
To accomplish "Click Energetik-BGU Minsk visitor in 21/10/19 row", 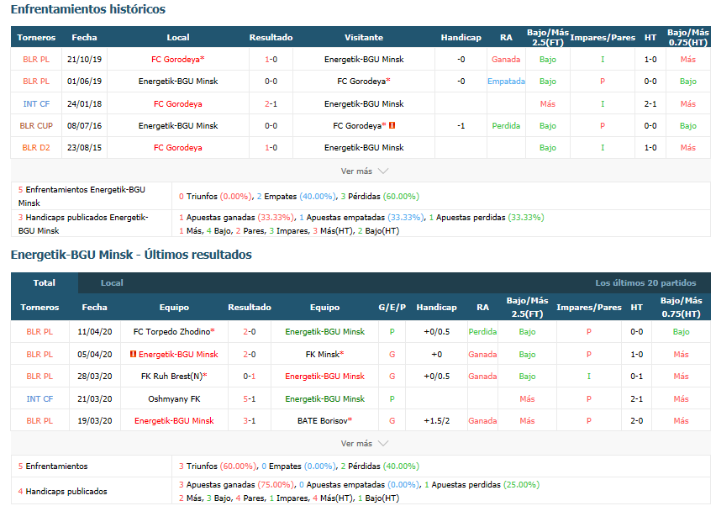I will tap(364, 60).
